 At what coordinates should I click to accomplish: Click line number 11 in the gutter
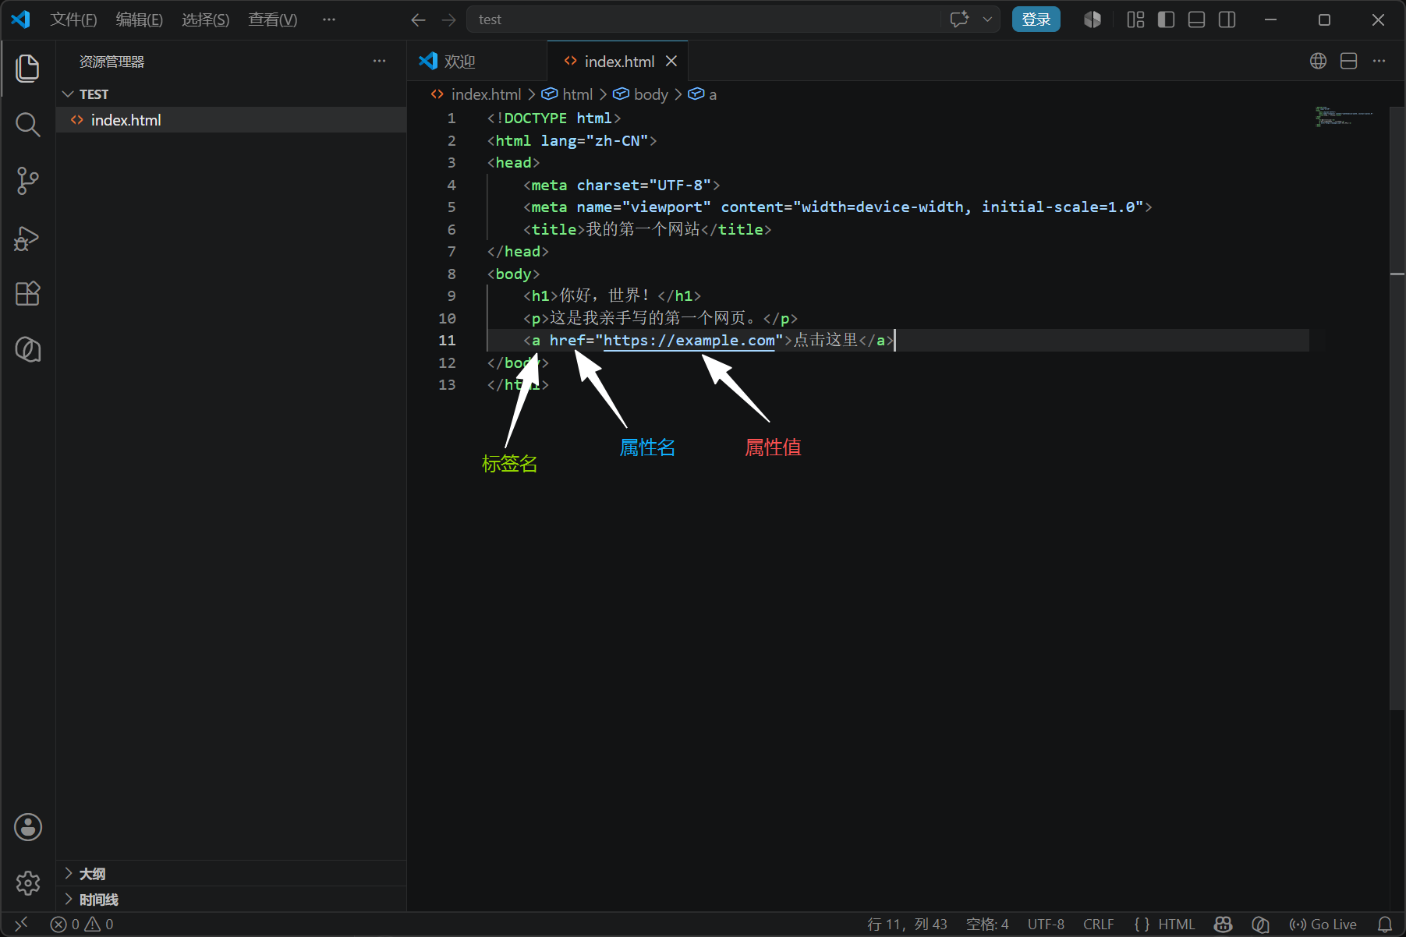[447, 341]
